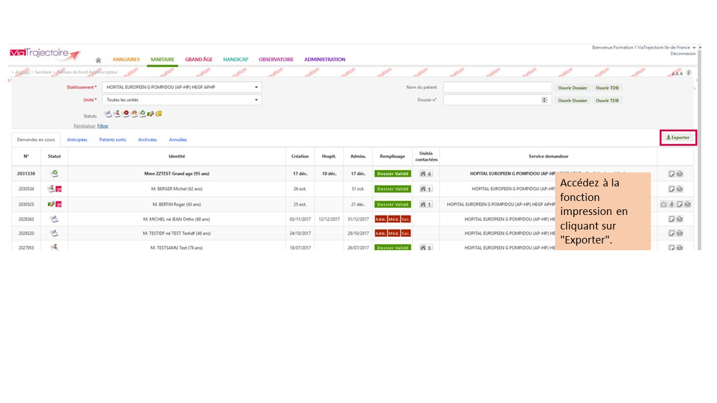Click the info icon near font size controls
717x403 pixels.
(x=688, y=73)
